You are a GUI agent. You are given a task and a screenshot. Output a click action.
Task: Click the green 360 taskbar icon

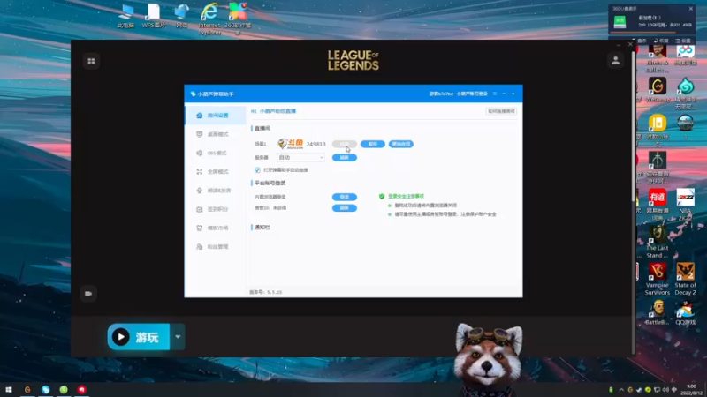pos(64,390)
